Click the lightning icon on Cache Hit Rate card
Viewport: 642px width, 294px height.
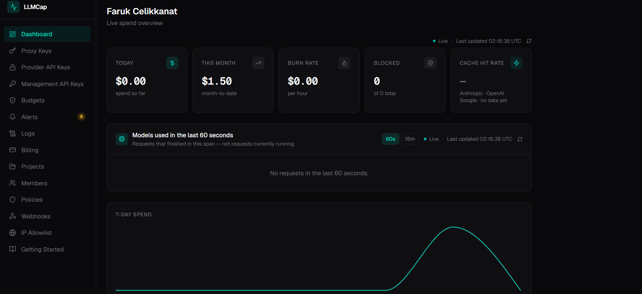pyautogui.click(x=516, y=63)
